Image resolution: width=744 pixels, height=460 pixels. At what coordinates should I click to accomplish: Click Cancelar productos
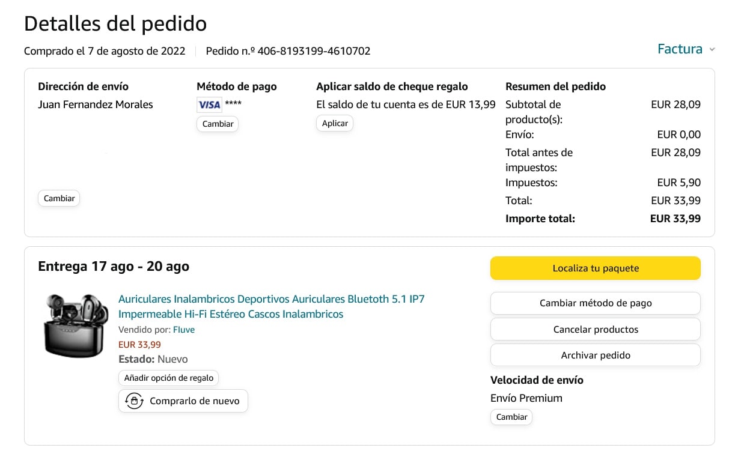coord(595,329)
